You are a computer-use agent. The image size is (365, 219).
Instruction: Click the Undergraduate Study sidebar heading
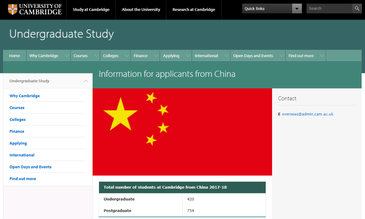(x=29, y=81)
